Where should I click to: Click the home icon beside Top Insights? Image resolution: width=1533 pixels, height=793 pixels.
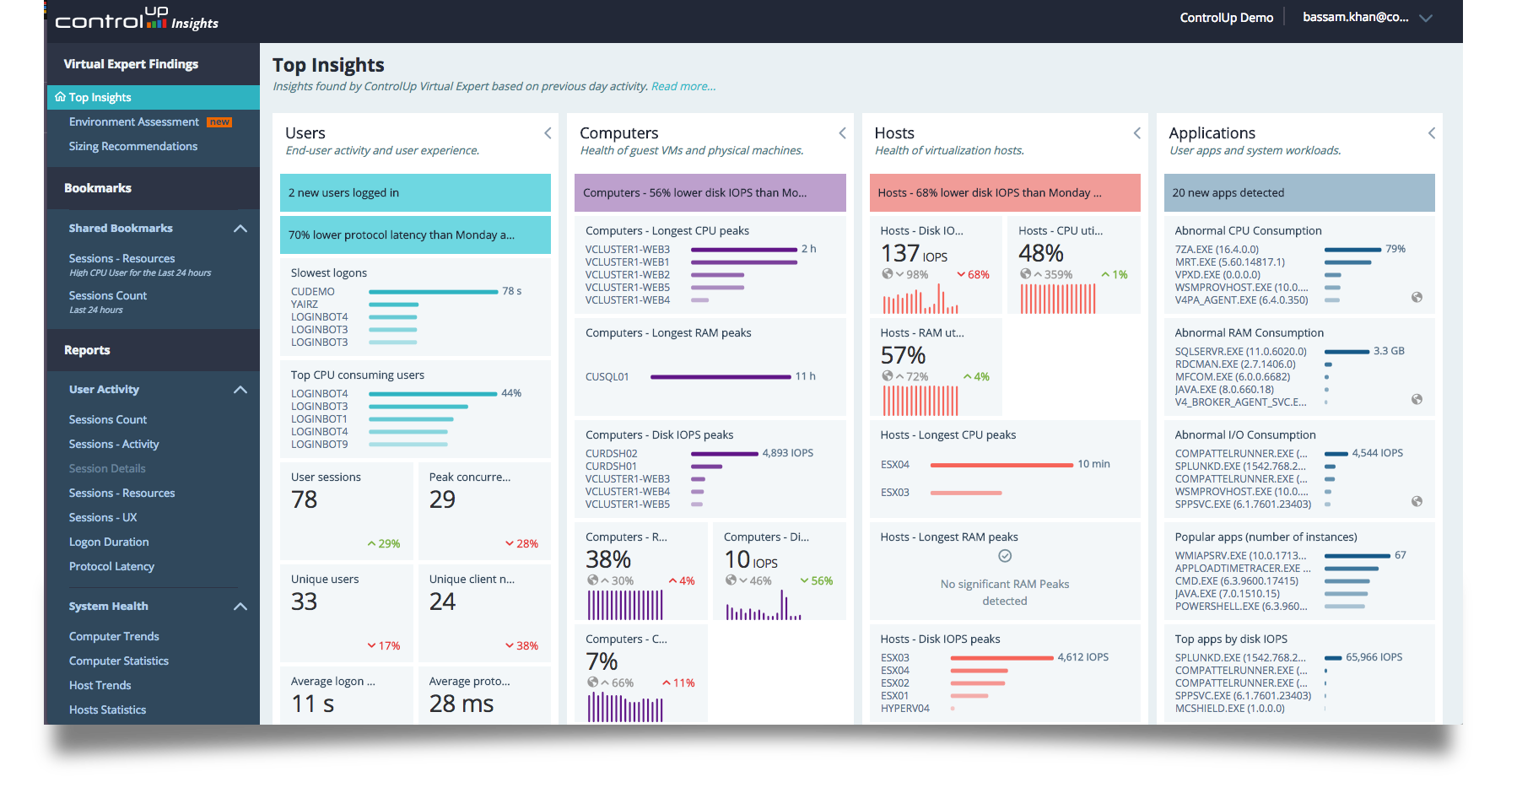pos(60,97)
